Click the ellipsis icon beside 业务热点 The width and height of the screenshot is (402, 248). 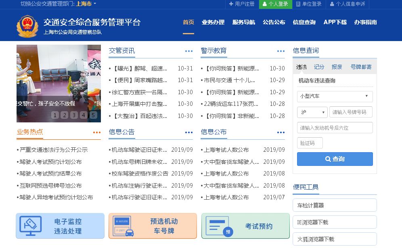tap(96, 132)
